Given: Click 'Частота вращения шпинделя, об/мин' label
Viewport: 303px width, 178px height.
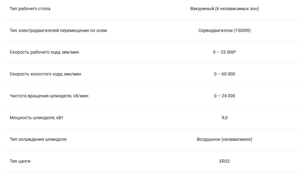Looking at the screenshot, I should coord(49,96).
